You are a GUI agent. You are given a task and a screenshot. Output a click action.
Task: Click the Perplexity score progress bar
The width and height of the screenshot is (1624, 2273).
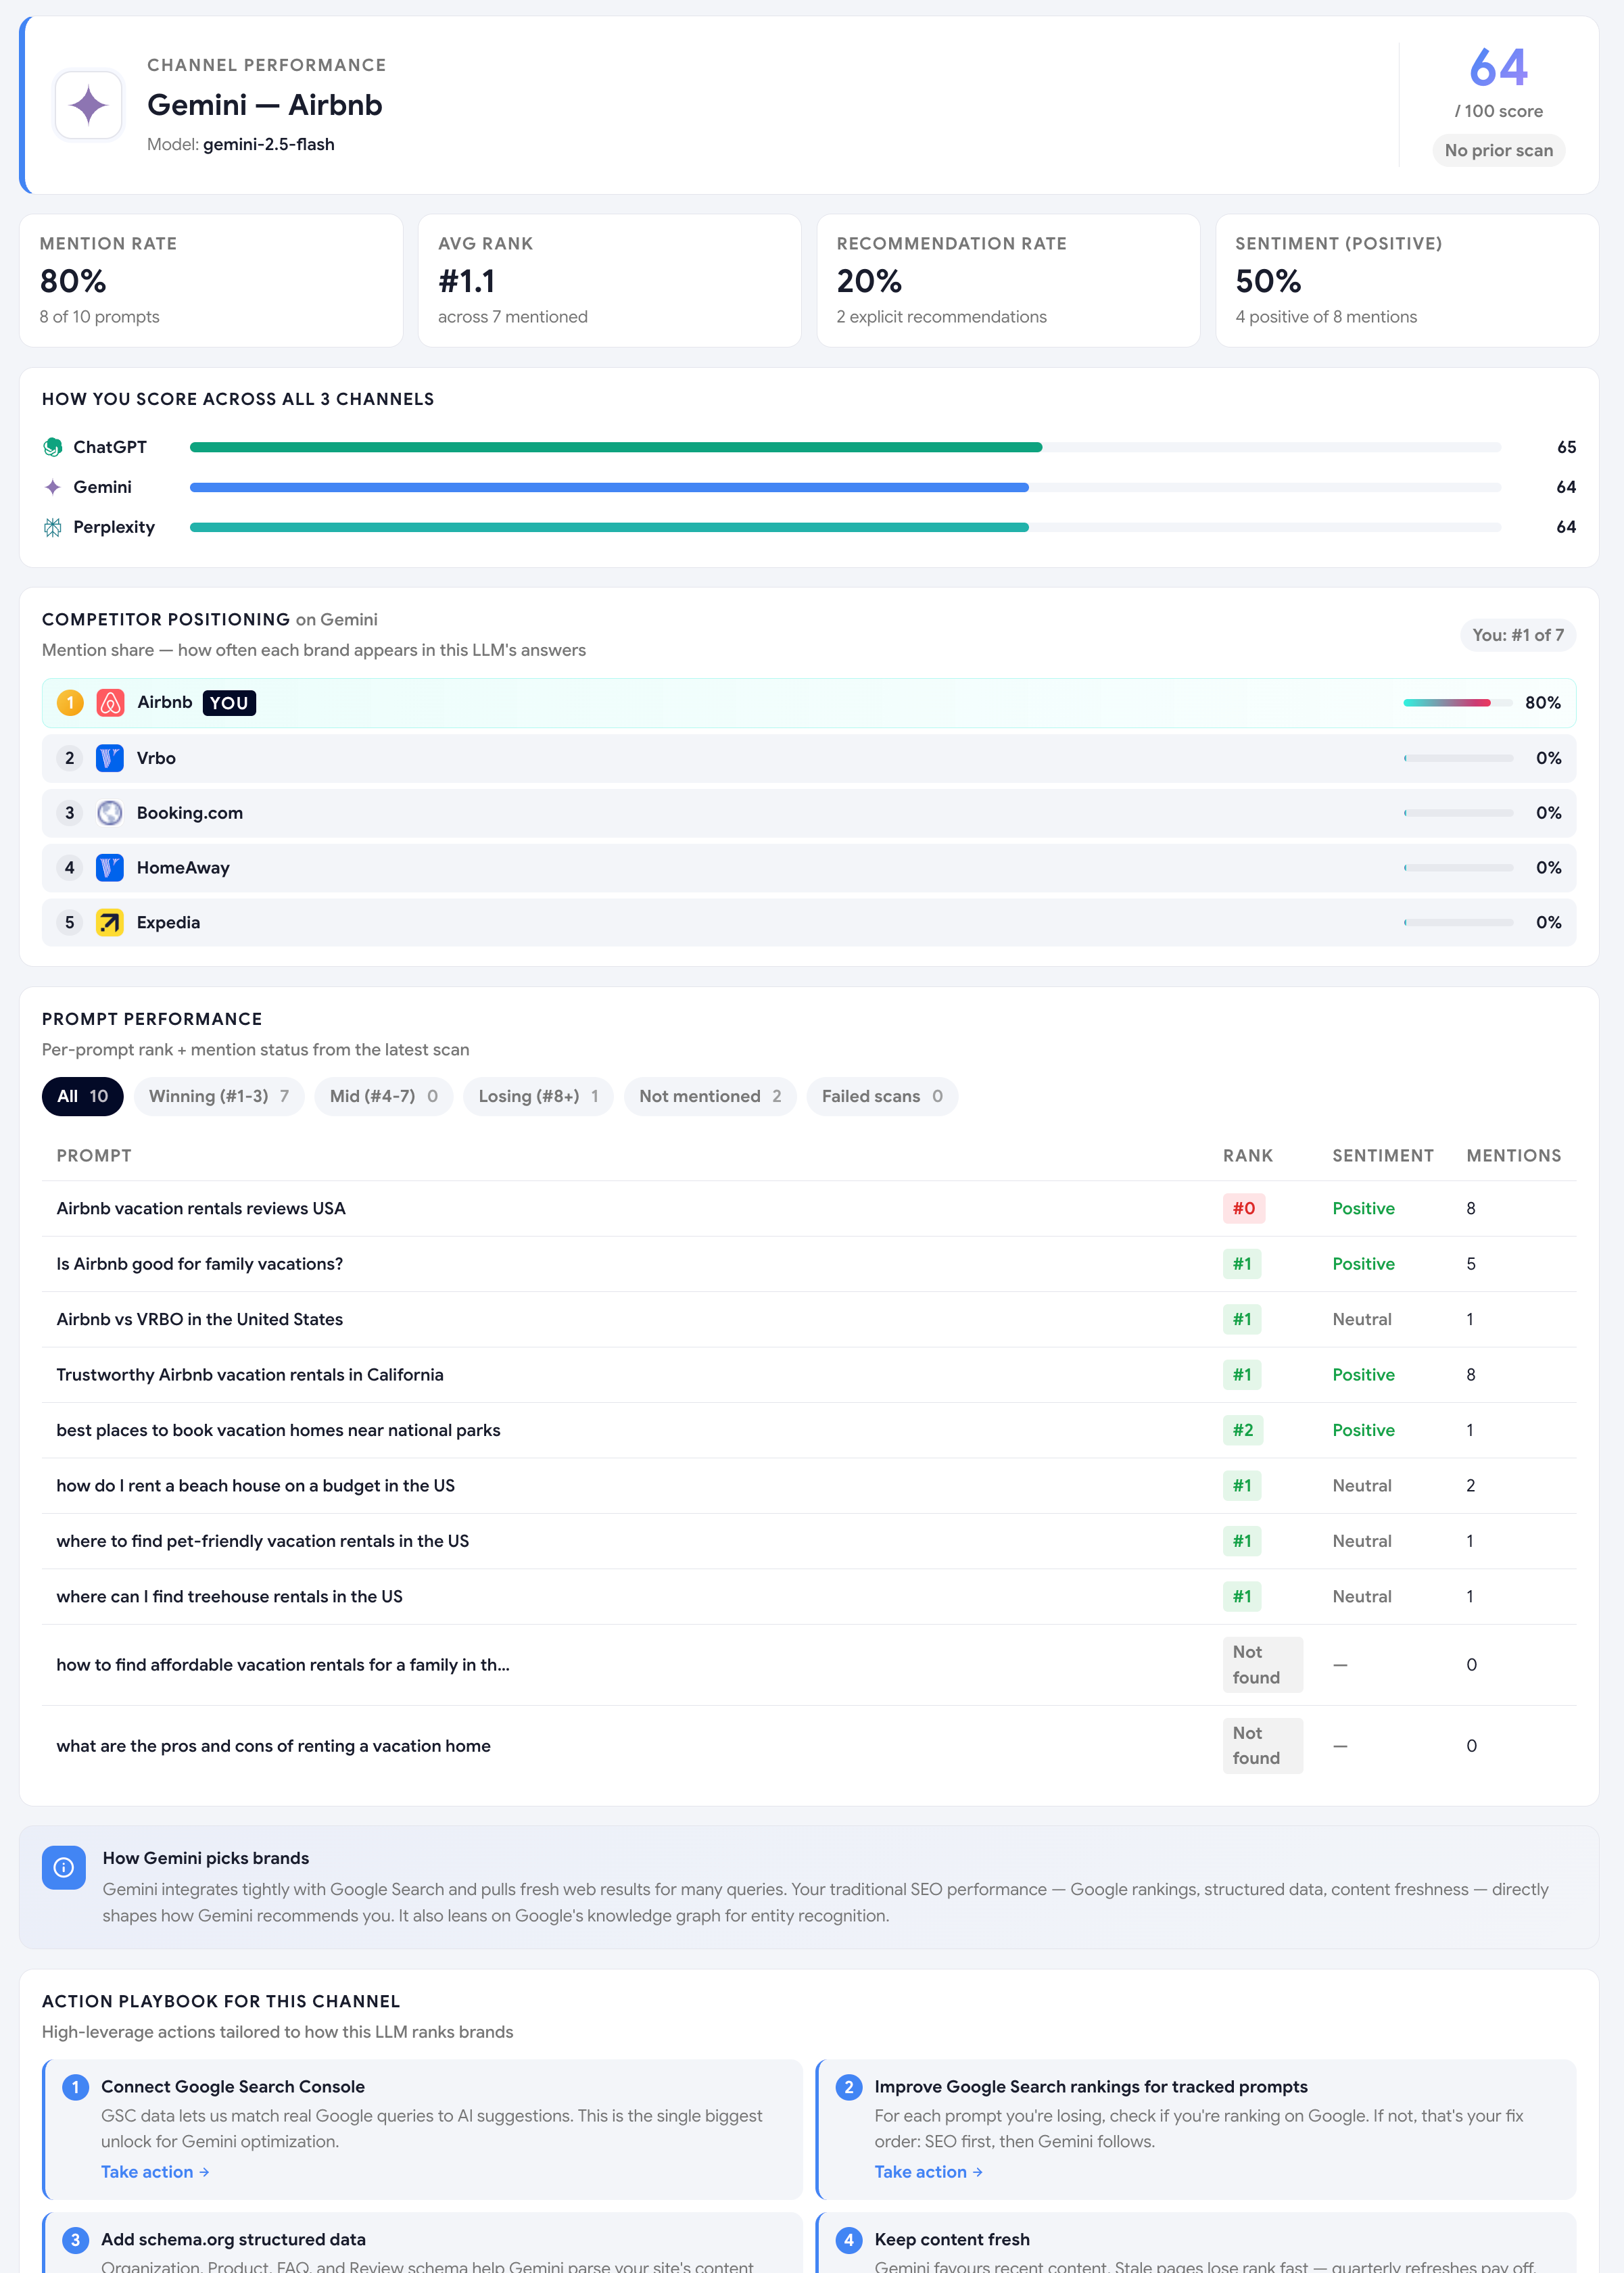tap(845, 527)
